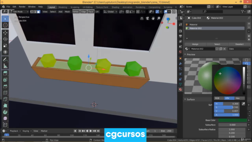Image resolution: width=252 pixels, height=142 pixels.
Task: Toggle snapping magnet in header
Action: [x=127, y=12]
